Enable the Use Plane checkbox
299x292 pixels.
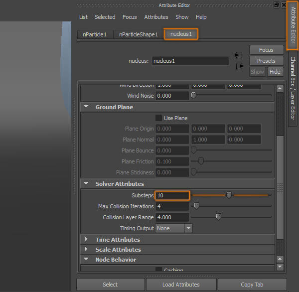click(x=158, y=118)
